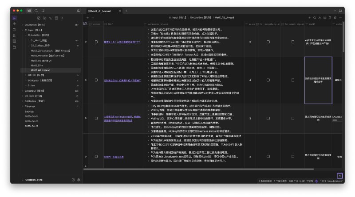Open Motif_Industrial-AI note in file tree
The image size is (355, 197).
tap(41, 61)
